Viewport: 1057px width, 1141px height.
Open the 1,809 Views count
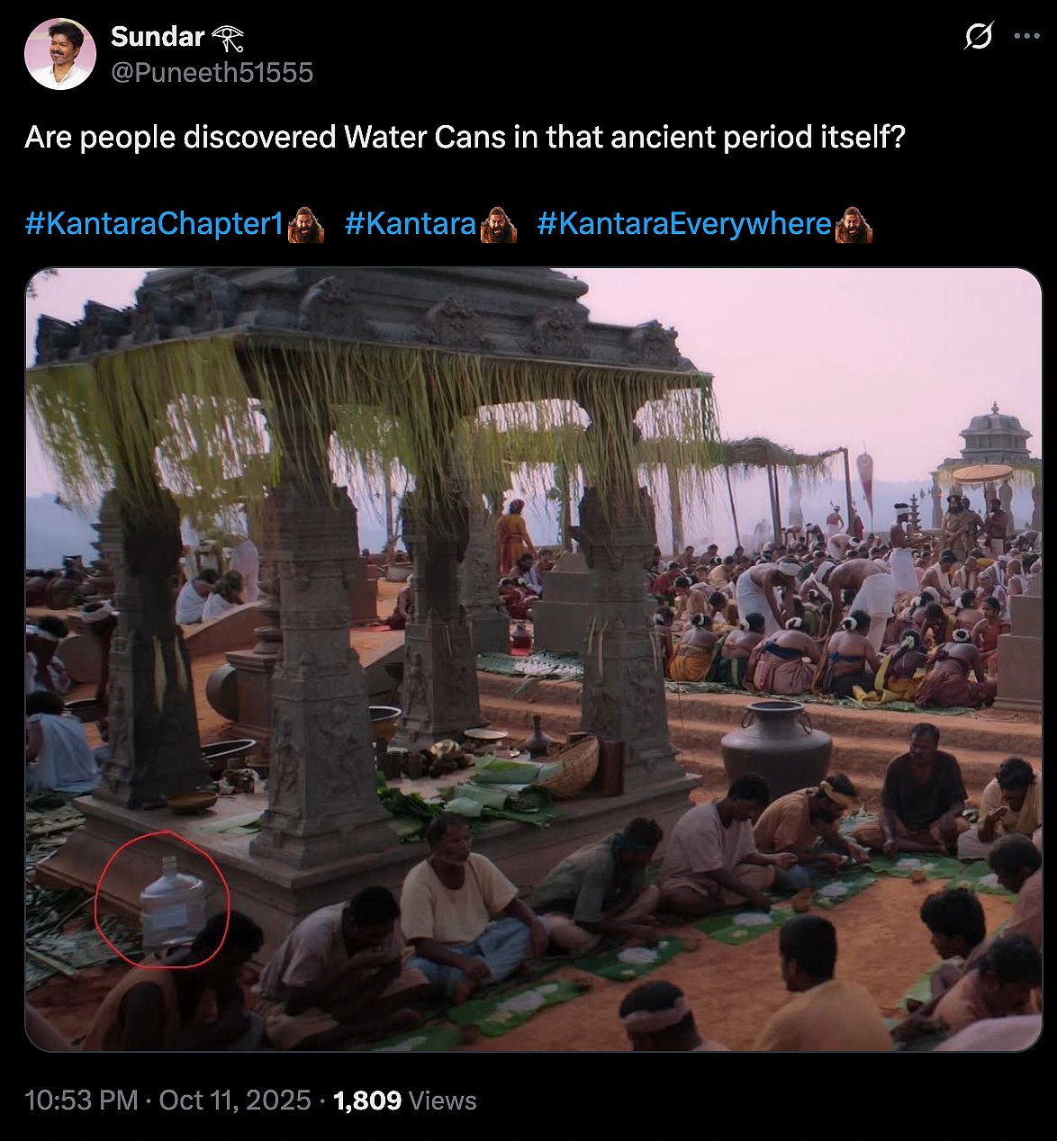coord(404,1101)
